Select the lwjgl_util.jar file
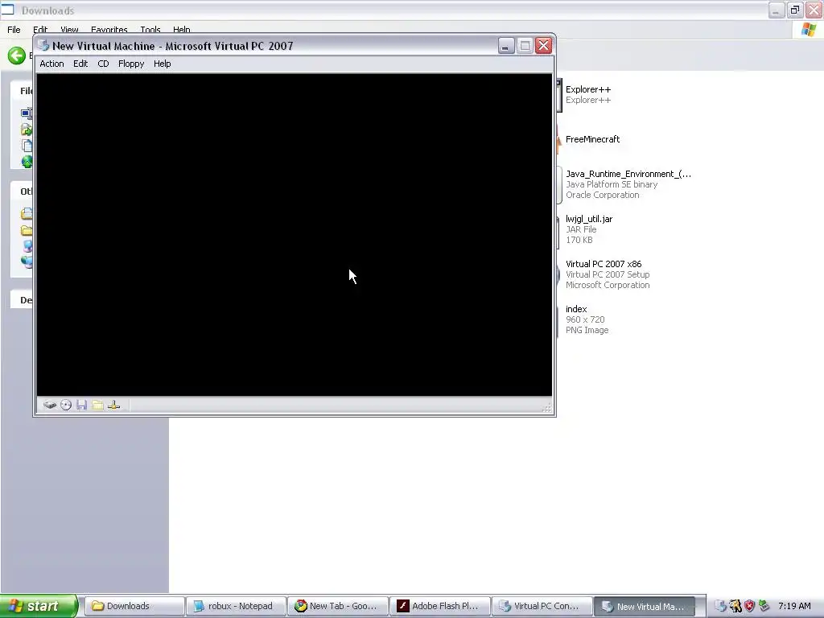The width and height of the screenshot is (824, 618). (588, 229)
